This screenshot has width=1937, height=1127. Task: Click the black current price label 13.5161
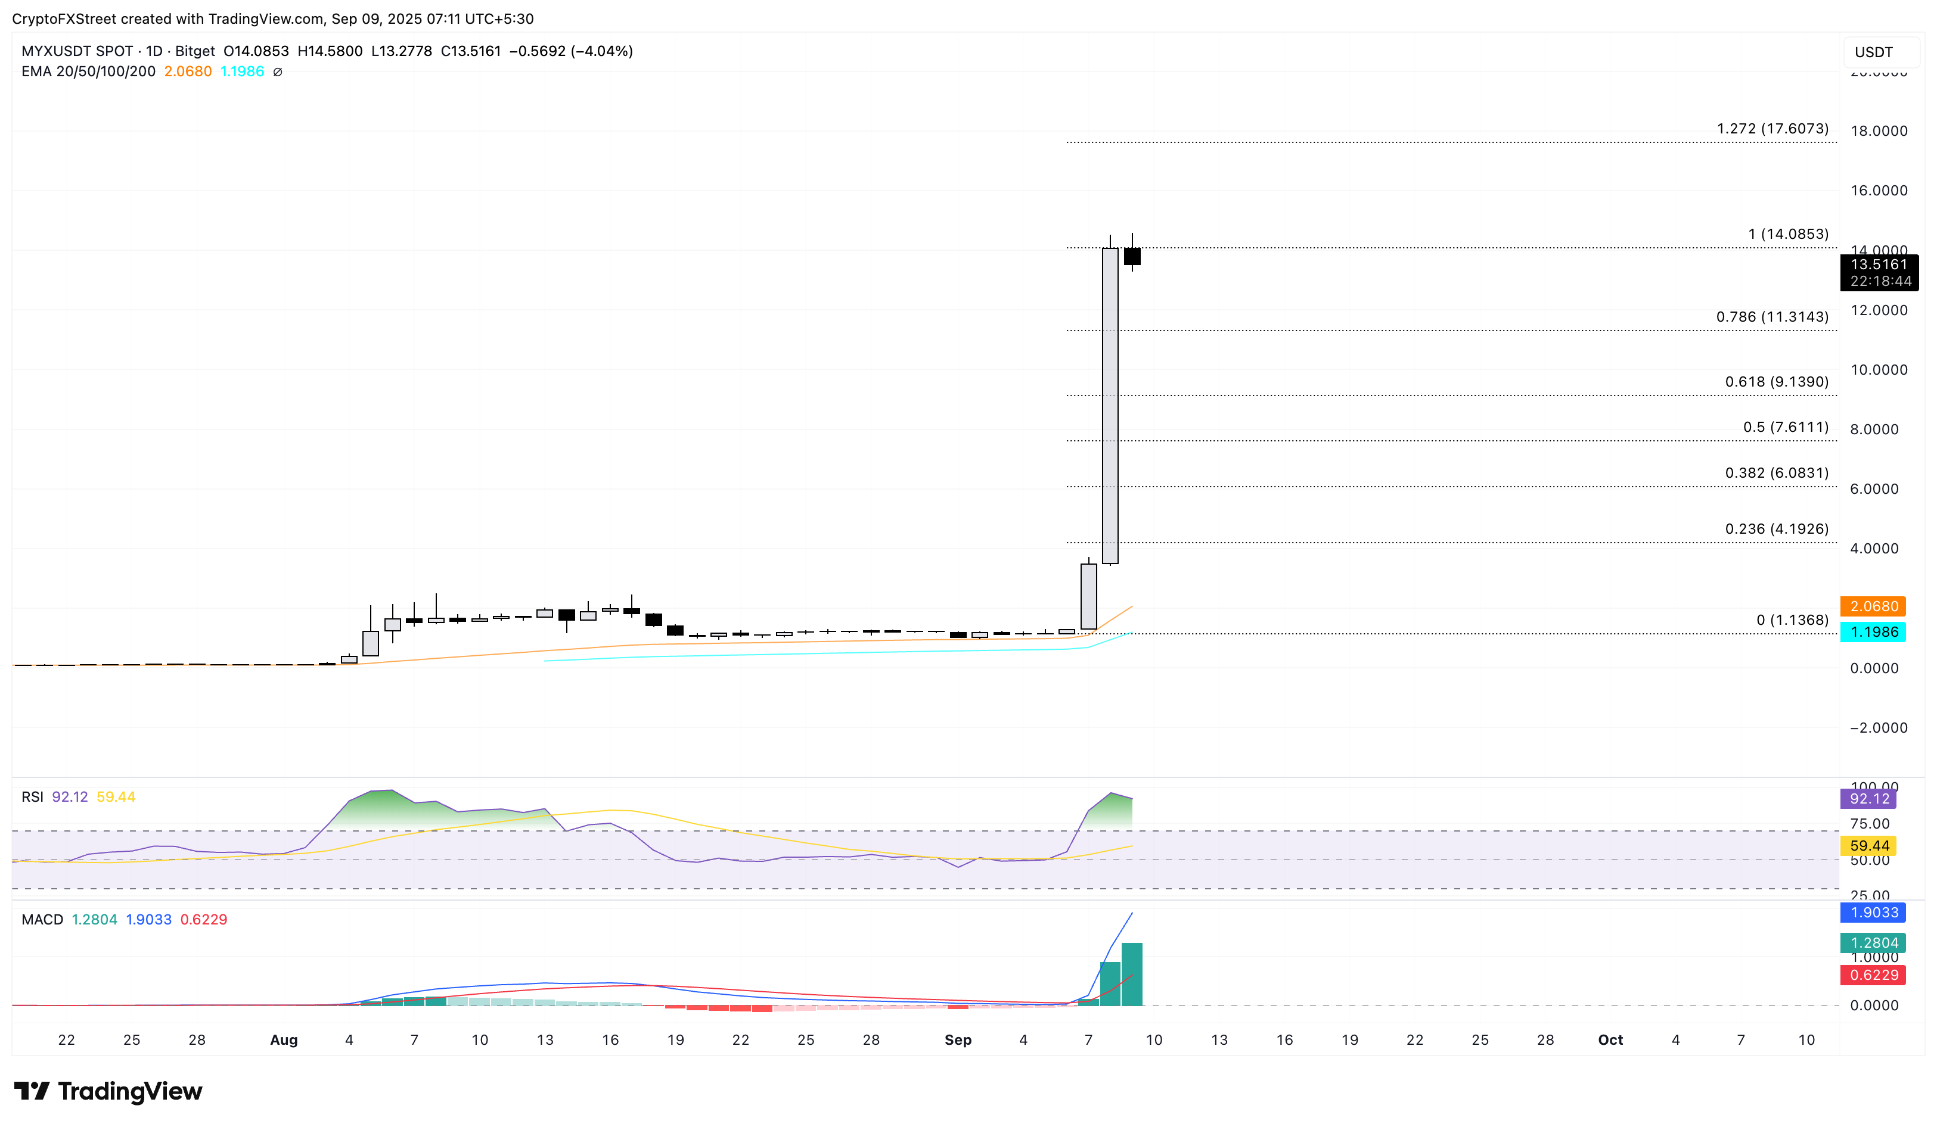tap(1878, 265)
